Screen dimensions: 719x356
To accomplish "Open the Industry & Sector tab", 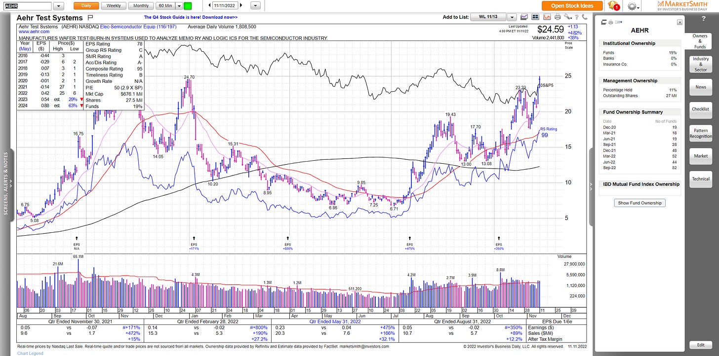I will (x=700, y=64).
